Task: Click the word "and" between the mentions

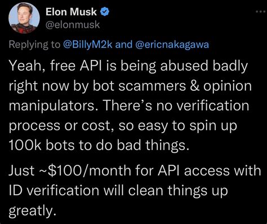Action: click(124, 45)
